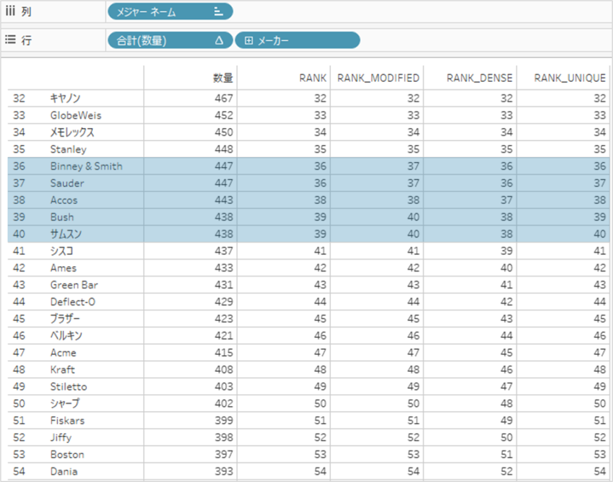Screen dimensions: 613x482
Task: Select the Deflect-O row label
Action: point(72,301)
